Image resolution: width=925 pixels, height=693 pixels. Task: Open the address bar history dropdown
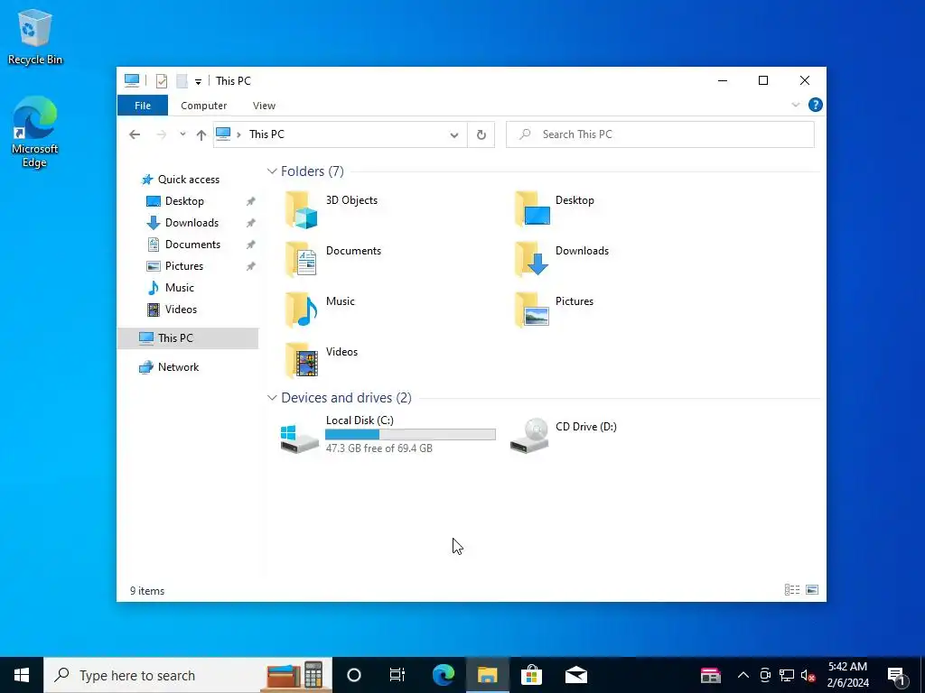click(x=454, y=135)
